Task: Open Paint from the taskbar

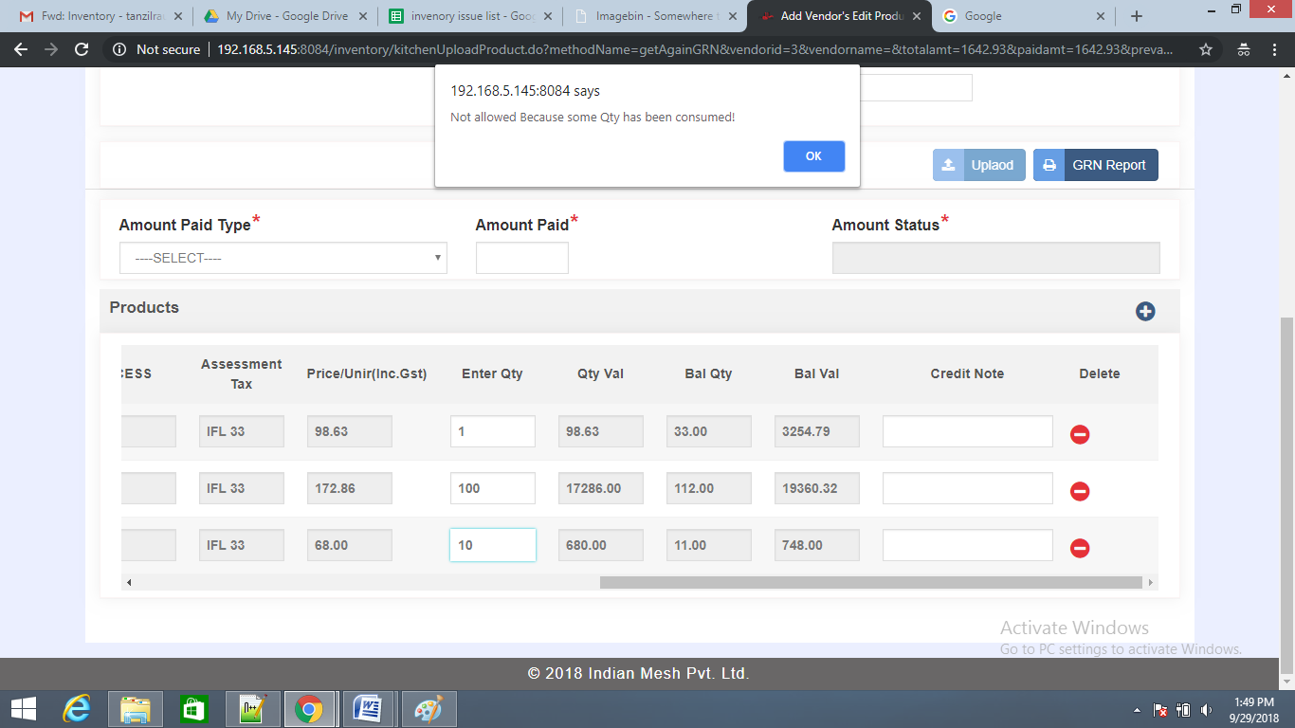Action: (429, 708)
